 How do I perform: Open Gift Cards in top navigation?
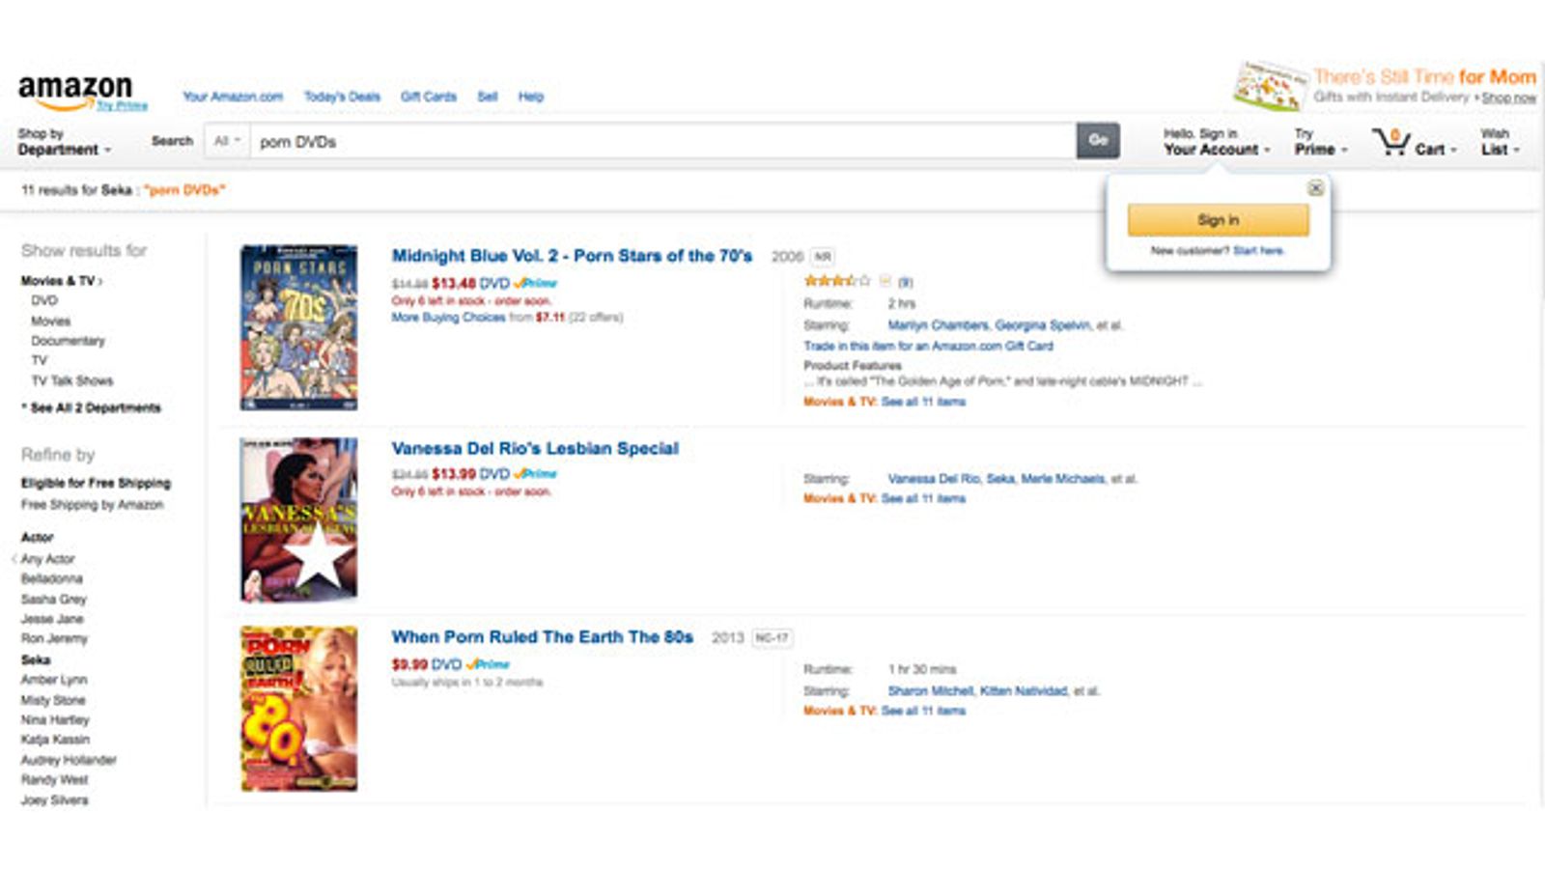click(x=428, y=97)
